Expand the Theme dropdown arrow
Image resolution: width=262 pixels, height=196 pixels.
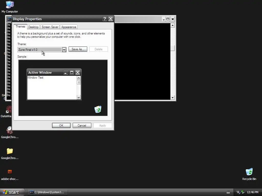pos(64,50)
